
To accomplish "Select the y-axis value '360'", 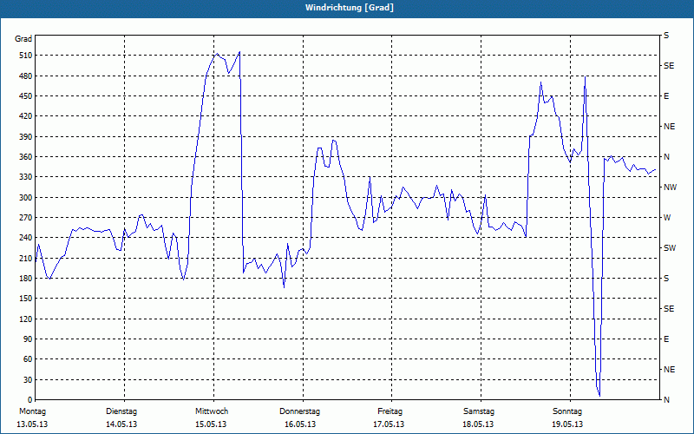I will tap(26, 157).
